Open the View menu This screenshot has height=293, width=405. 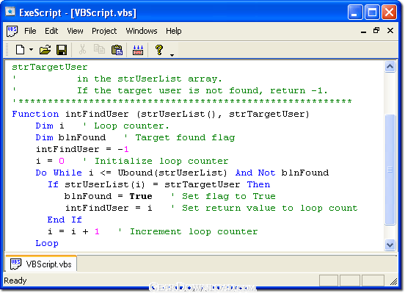75,31
